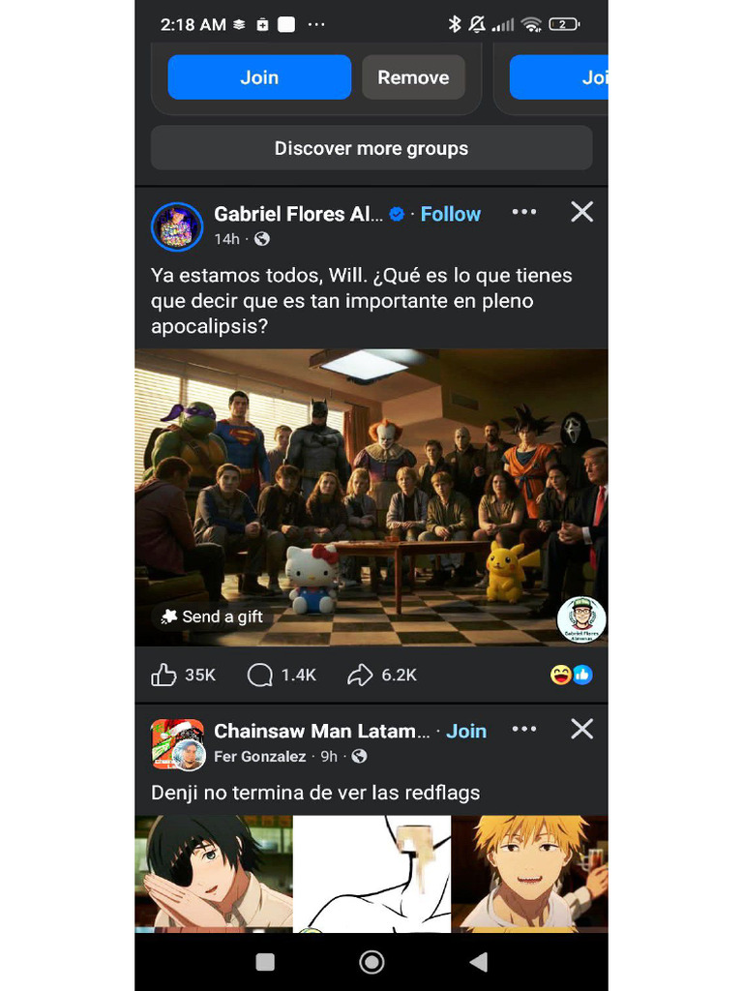Open three-dot menu on Gabriel Flores post
This screenshot has height=991, width=743.
coord(523,212)
